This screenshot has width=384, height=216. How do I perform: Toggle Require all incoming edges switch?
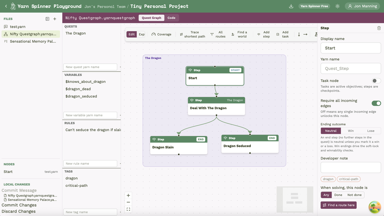click(376, 103)
